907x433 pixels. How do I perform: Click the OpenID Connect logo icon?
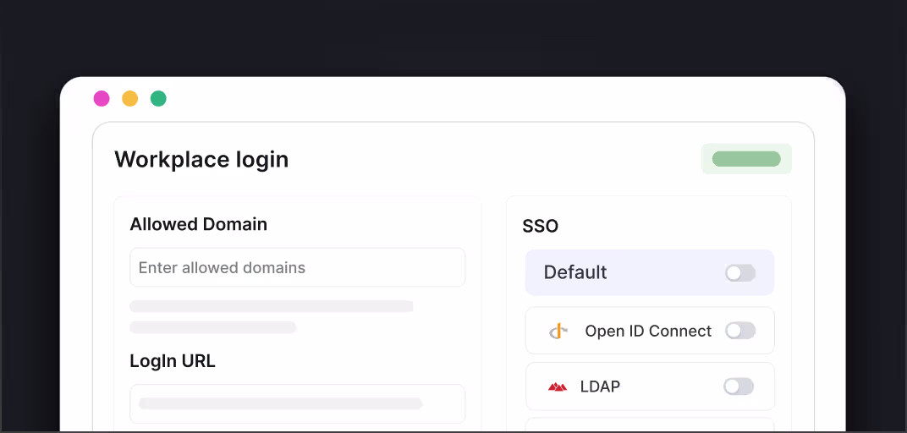coord(557,331)
